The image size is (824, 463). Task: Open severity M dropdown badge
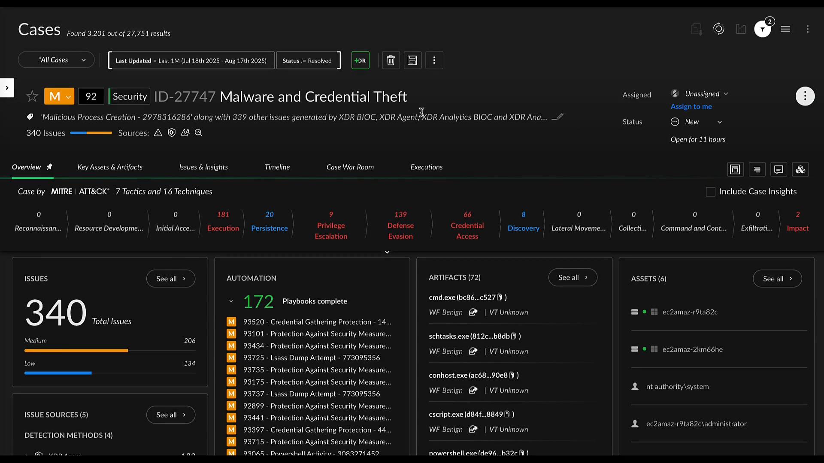[59, 96]
